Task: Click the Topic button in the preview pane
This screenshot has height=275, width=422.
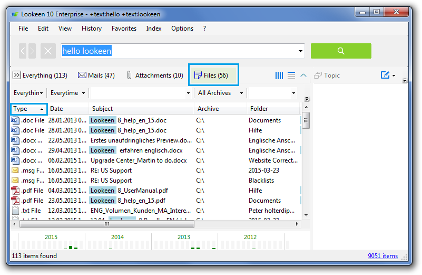Action: click(x=327, y=75)
